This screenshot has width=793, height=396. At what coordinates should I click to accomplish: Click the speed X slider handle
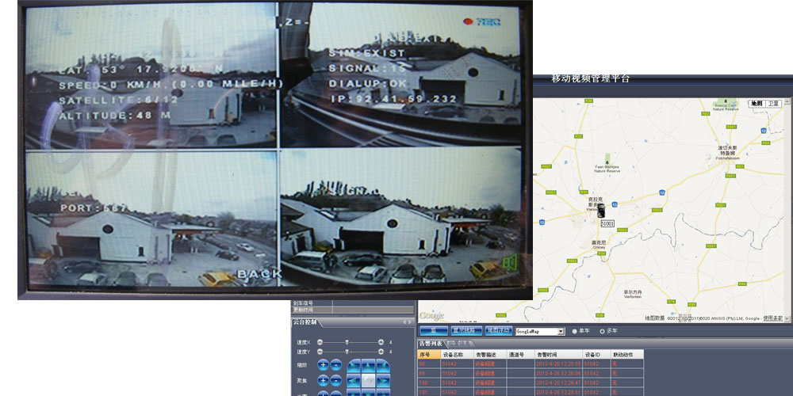(x=347, y=342)
